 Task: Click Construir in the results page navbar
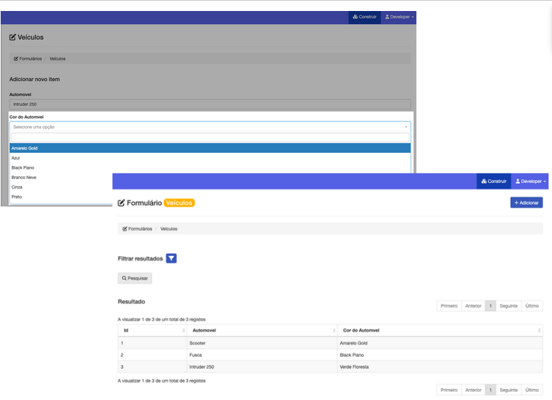coord(494,181)
